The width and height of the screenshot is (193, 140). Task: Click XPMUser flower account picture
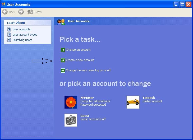tap(71, 102)
